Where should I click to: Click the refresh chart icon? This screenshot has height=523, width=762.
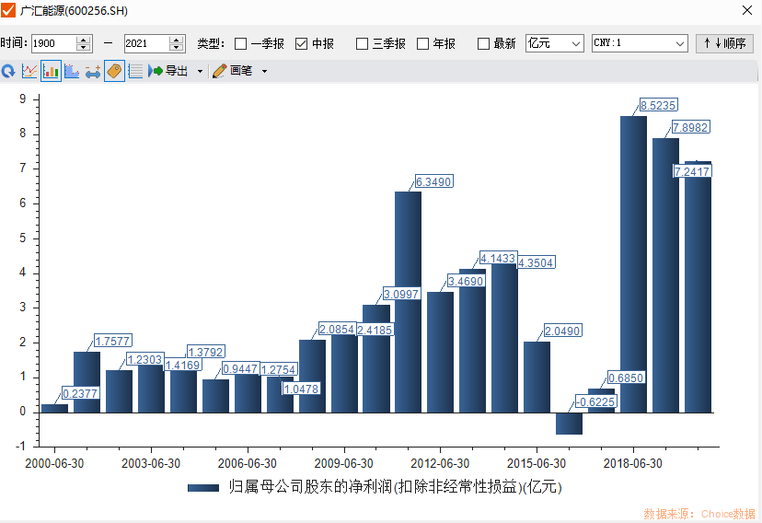[x=8, y=72]
